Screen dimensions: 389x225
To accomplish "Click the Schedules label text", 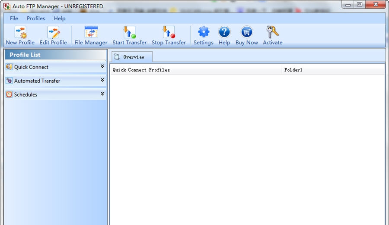I will [26, 94].
